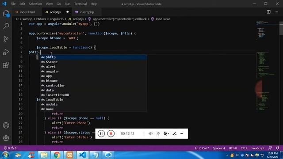Minimize the recorder toolbar
283x159 pixels.
pyautogui.click(x=182, y=133)
